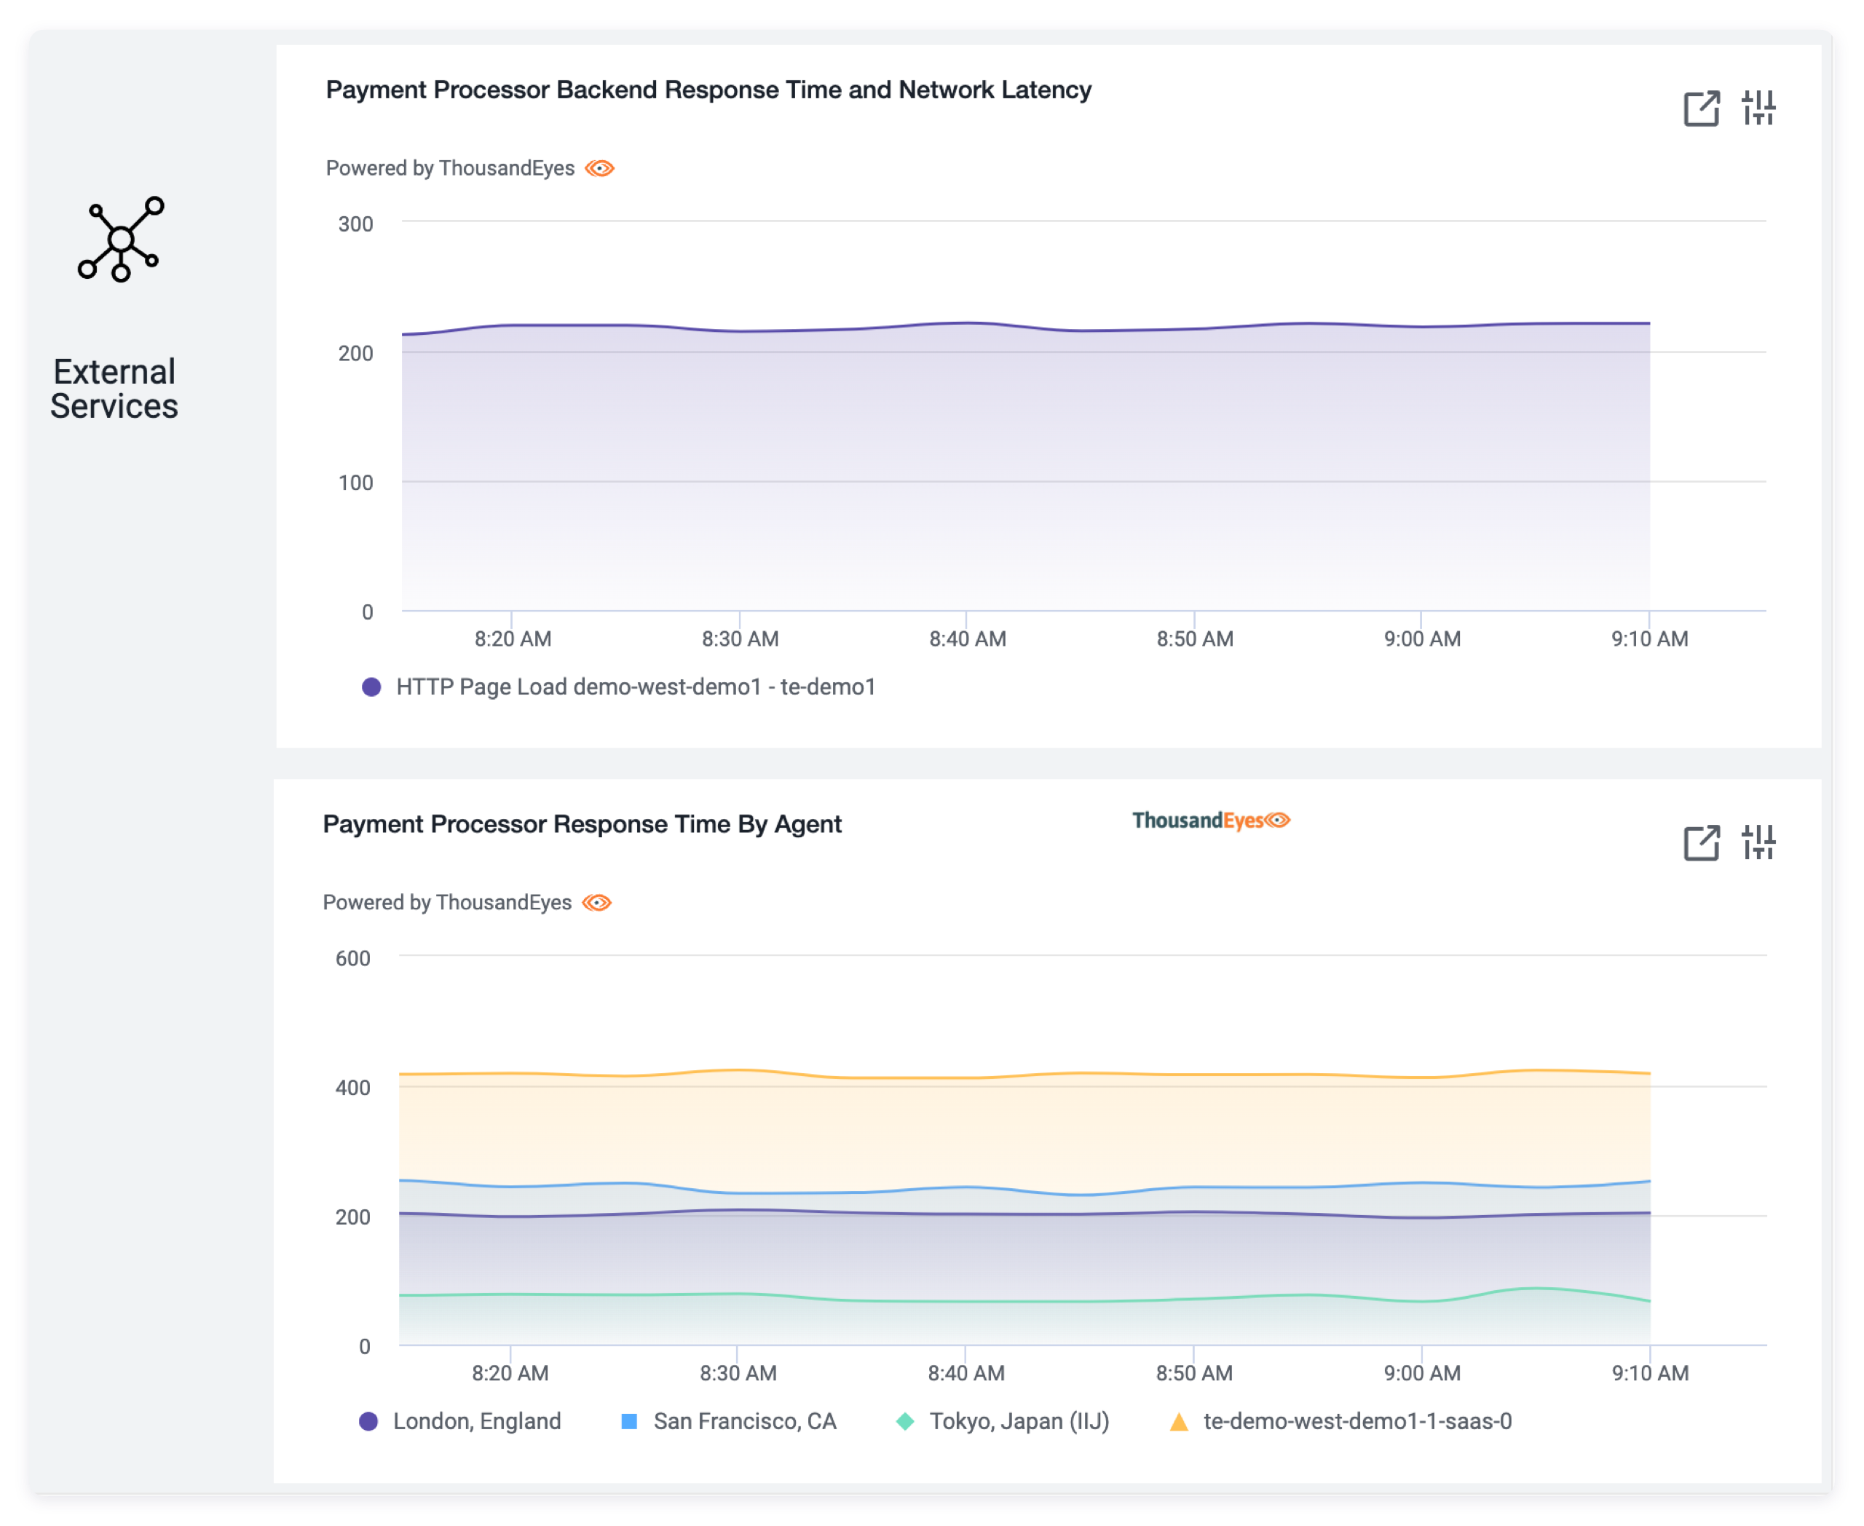Click the orange triangle saas-0 swatch
The image size is (1864, 1526).
(1179, 1421)
